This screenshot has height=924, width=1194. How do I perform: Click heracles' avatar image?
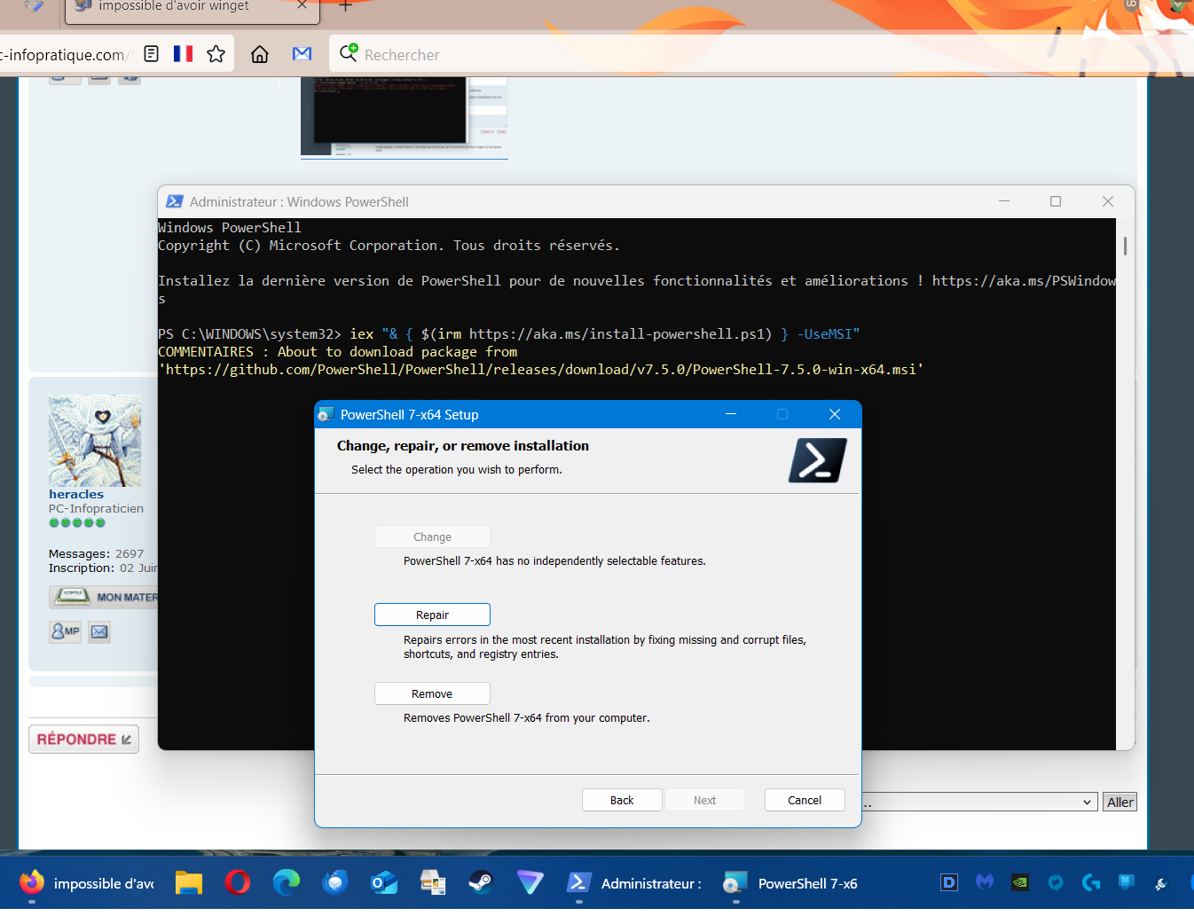(95, 441)
